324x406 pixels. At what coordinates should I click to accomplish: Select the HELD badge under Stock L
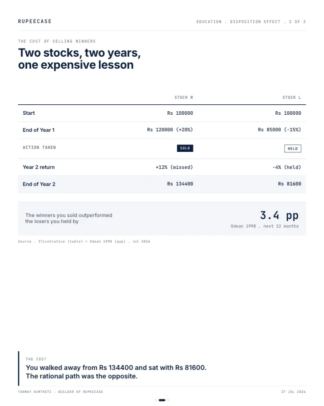pyautogui.click(x=292, y=148)
